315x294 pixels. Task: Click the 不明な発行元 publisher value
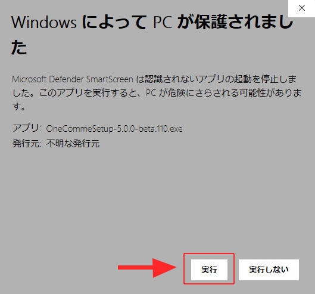tap(73, 144)
